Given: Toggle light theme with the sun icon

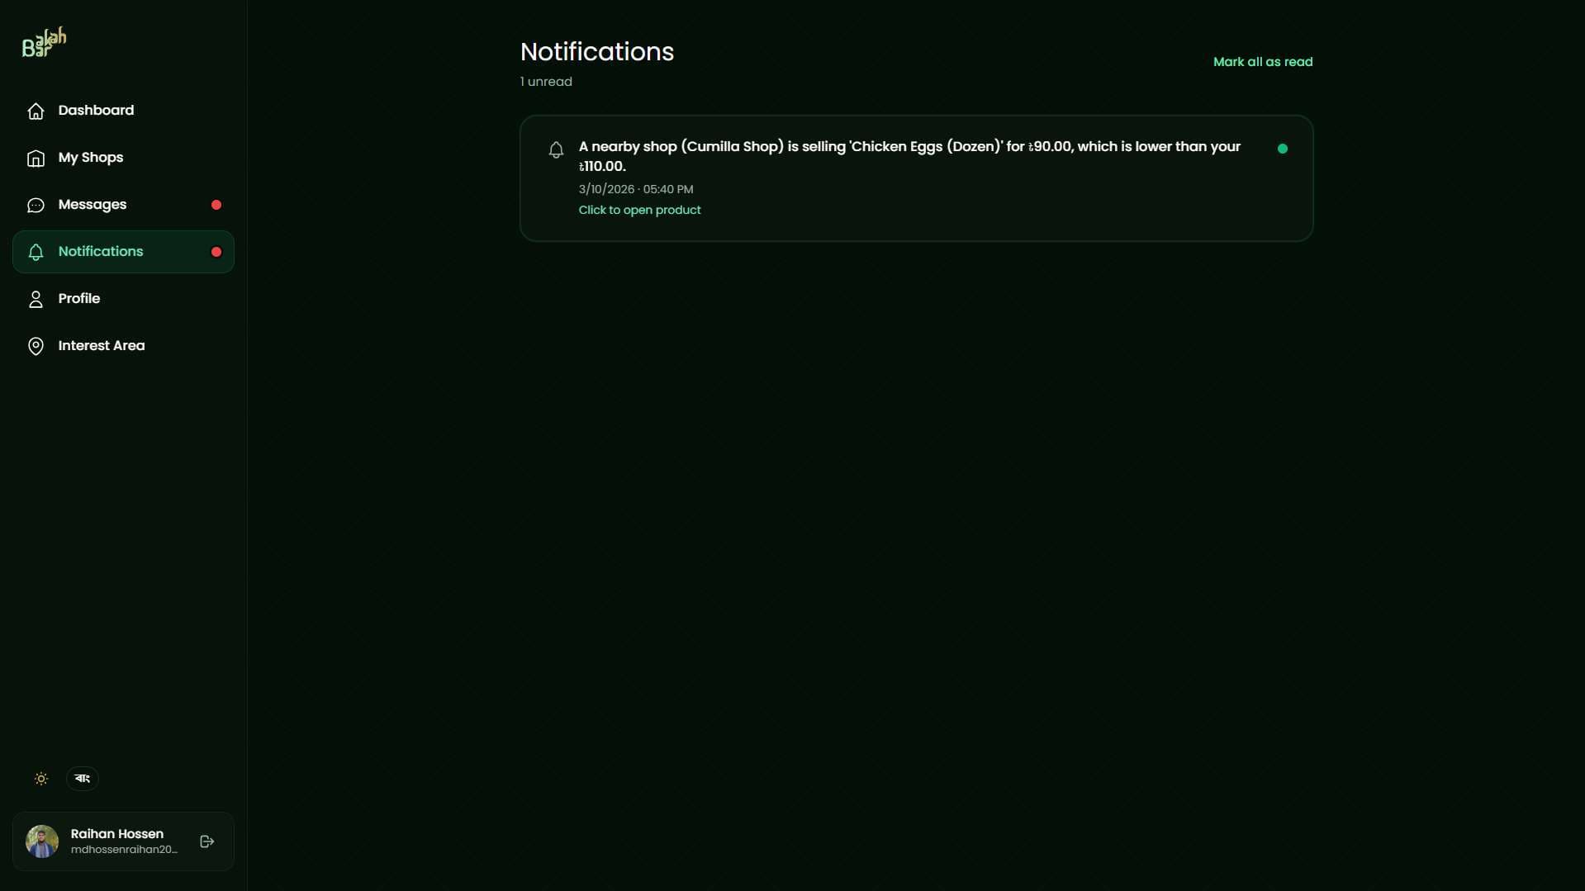Looking at the screenshot, I should (x=41, y=779).
